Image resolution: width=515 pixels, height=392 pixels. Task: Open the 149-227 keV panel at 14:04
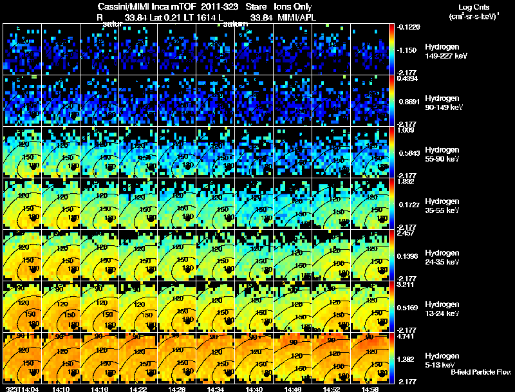(x=22, y=49)
